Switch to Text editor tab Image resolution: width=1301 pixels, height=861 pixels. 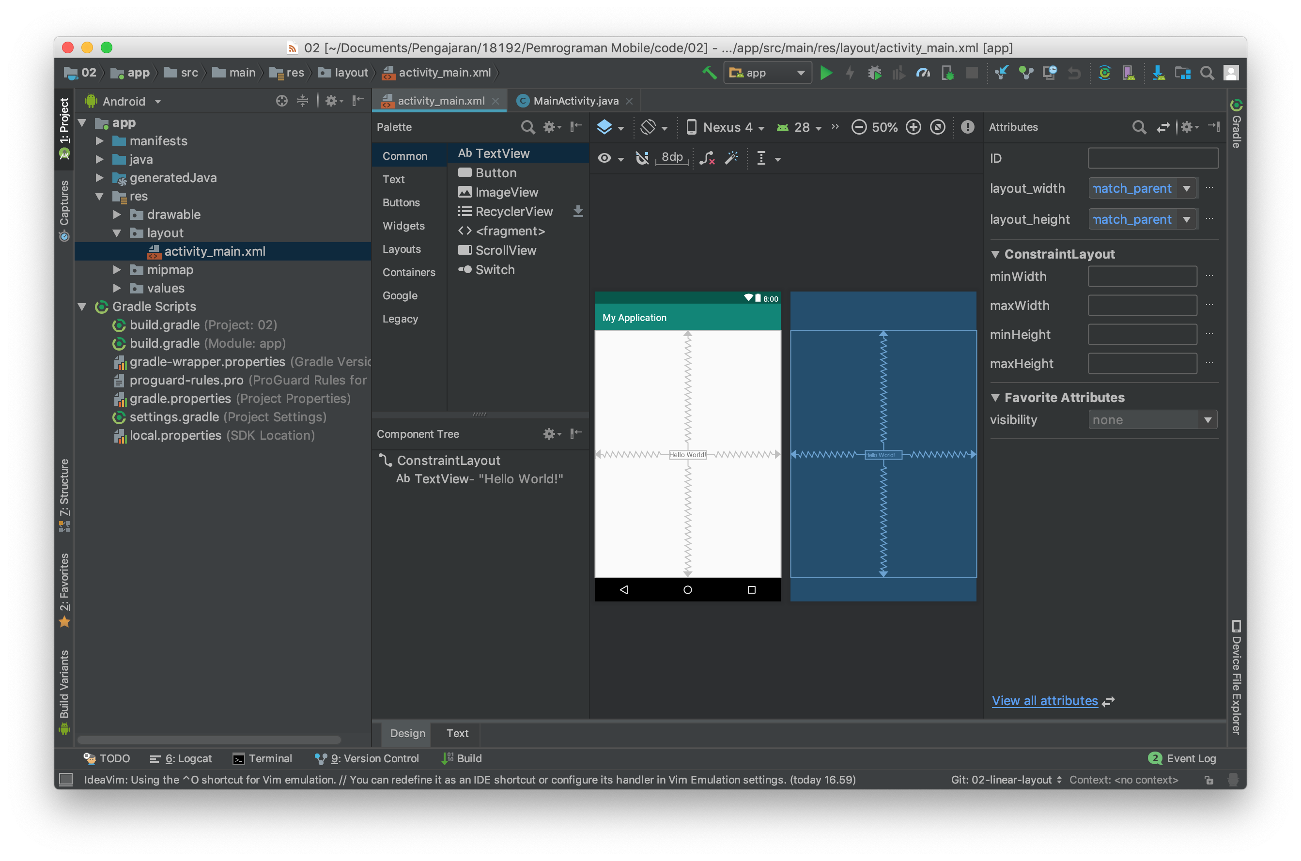(456, 733)
